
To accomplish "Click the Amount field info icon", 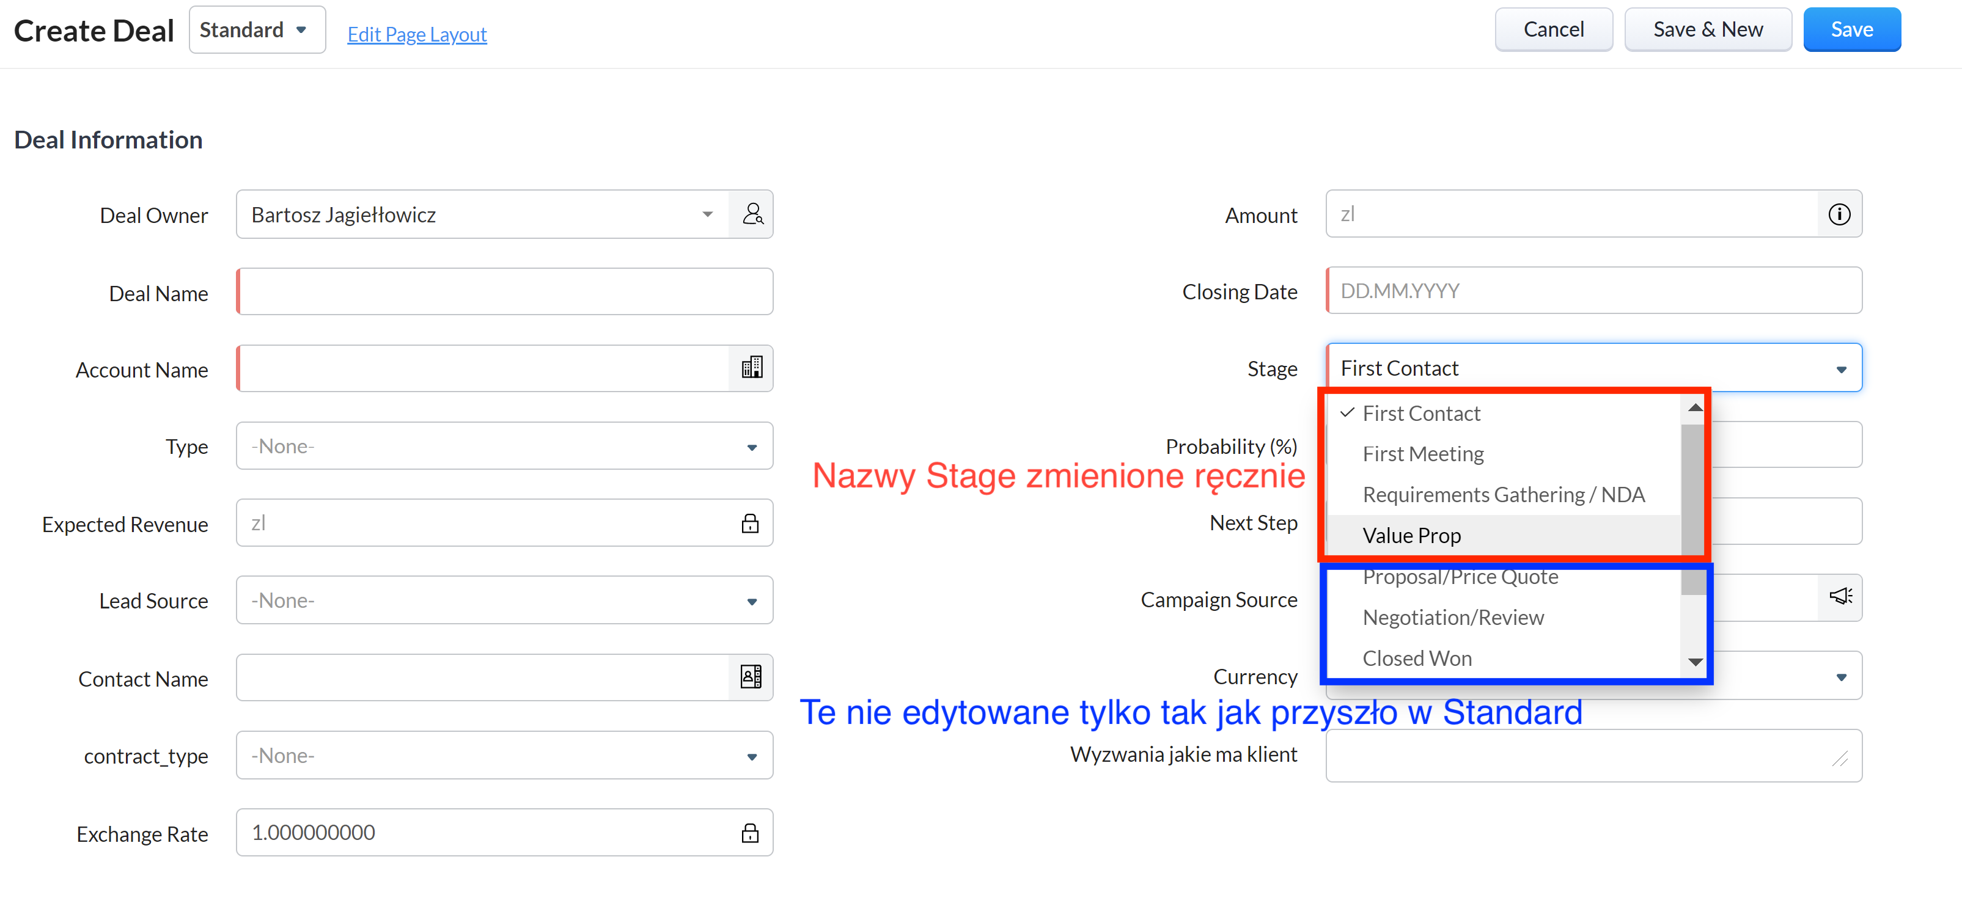I will pyautogui.click(x=1839, y=214).
